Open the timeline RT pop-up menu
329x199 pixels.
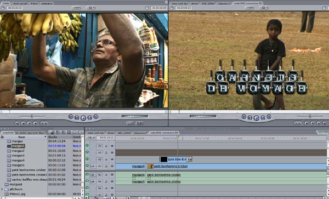tap(90, 138)
